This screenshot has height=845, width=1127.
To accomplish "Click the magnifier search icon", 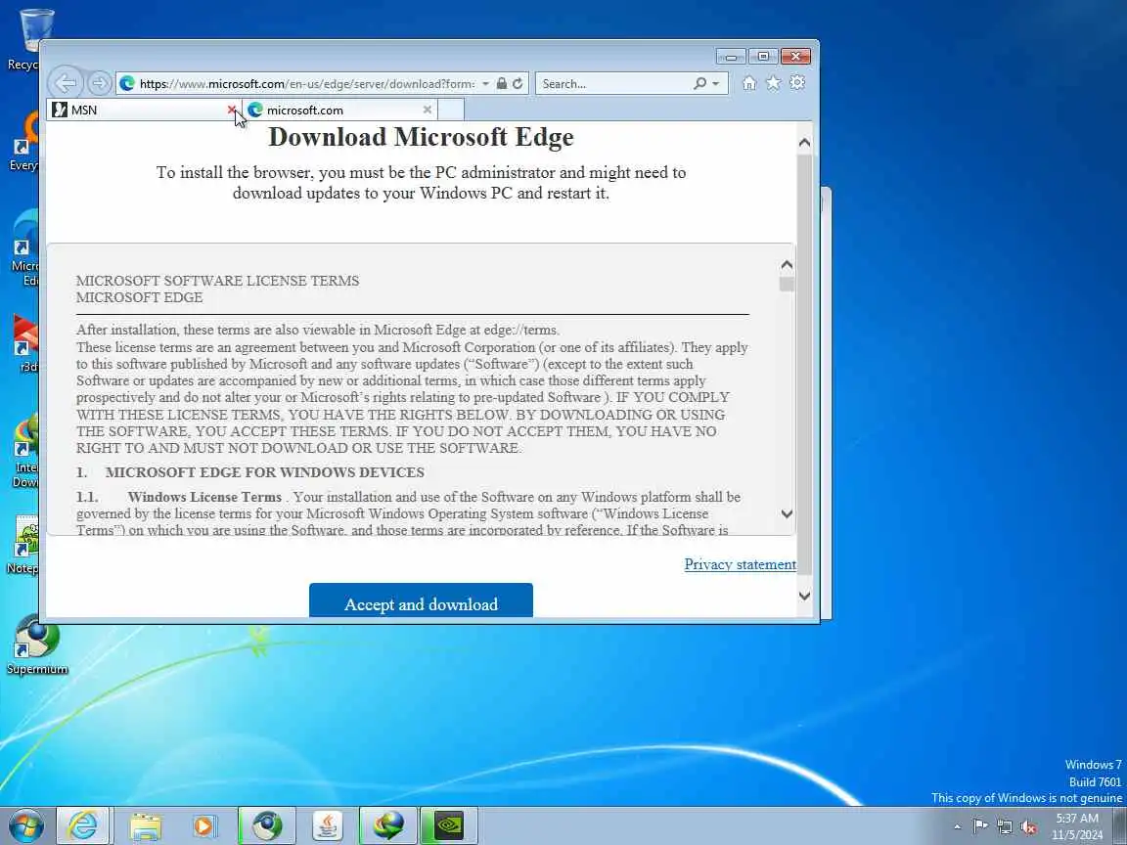I will point(700,83).
